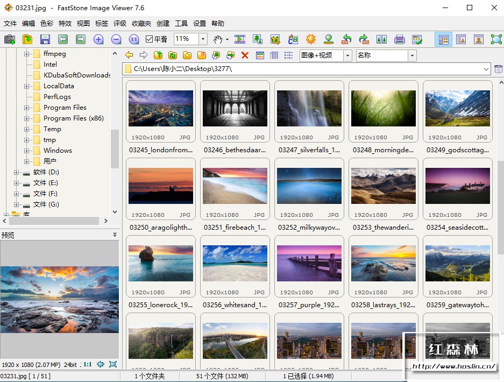Toggle the 平滑 smooth checkbox
This screenshot has height=382, width=504.
tap(150, 39)
